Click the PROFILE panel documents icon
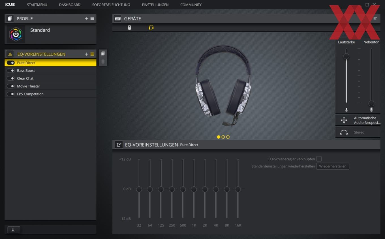The height and width of the screenshot is (239, 385). 10,19
